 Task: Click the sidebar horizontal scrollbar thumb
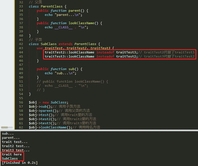(5, 127)
